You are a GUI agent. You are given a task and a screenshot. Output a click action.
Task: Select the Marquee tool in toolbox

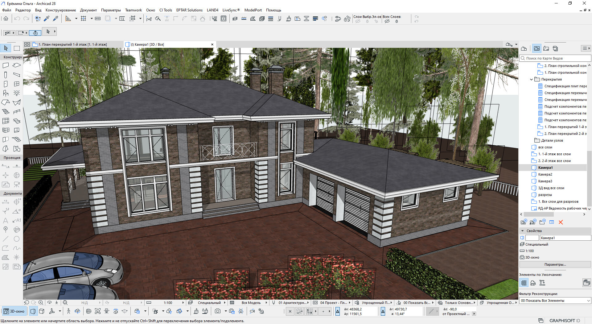pyautogui.click(x=17, y=48)
